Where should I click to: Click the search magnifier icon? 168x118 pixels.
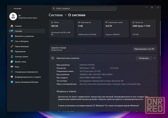click(54, 8)
